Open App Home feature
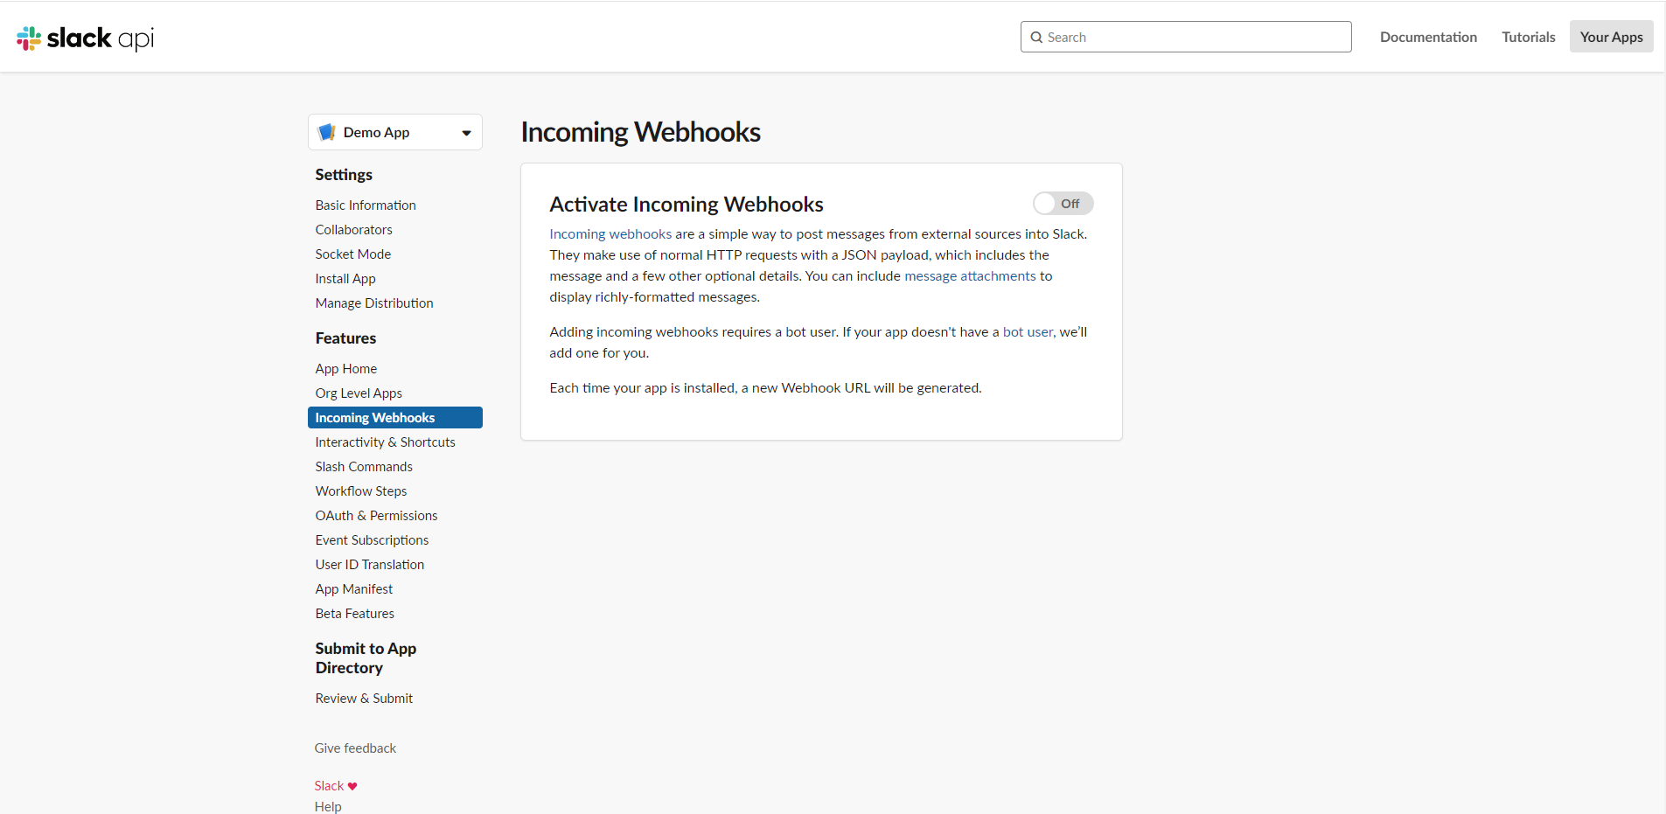This screenshot has width=1666, height=814. 346,368
